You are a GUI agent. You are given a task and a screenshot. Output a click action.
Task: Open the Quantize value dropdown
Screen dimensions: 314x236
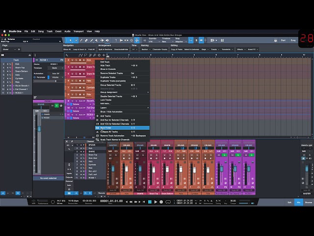pyautogui.click(x=154, y=41)
